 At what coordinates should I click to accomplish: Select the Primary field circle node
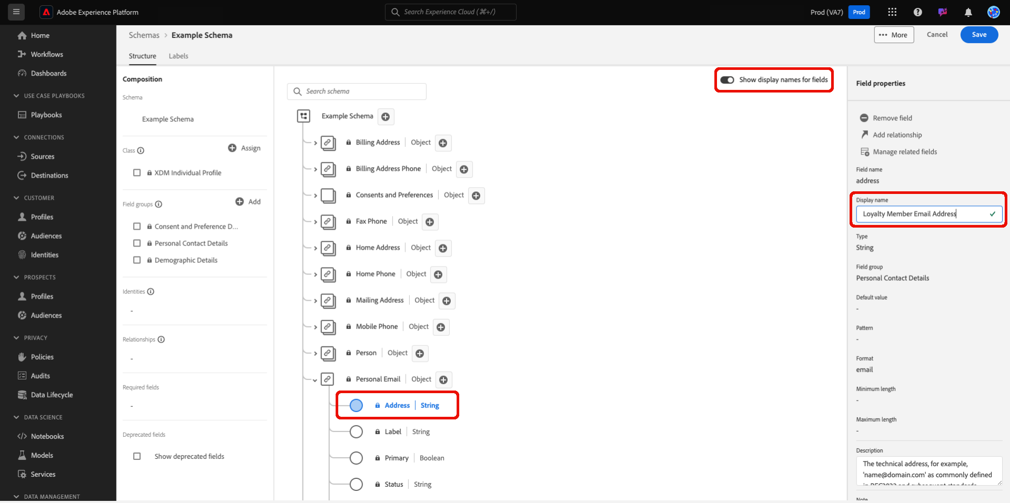(x=356, y=458)
